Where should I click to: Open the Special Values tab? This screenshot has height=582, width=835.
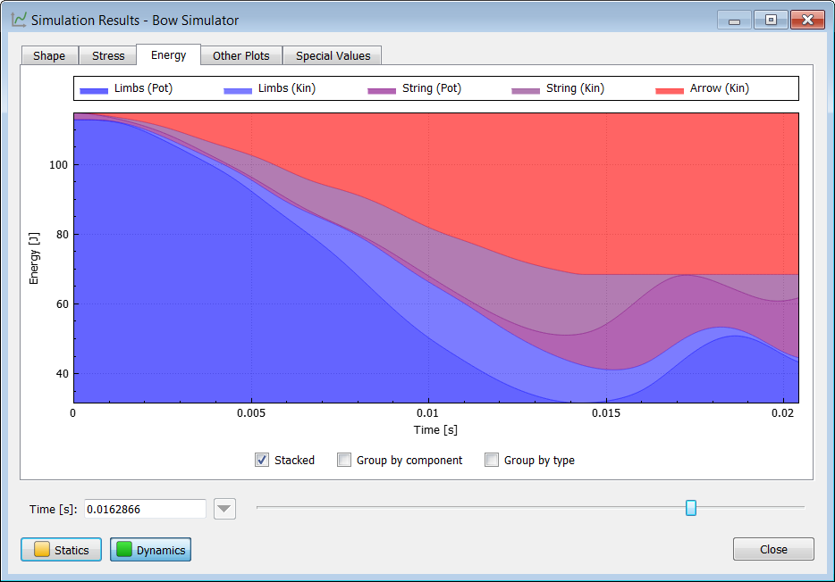pos(333,56)
